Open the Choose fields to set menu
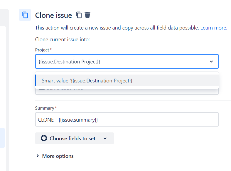This screenshot has height=171, width=231. point(74,138)
